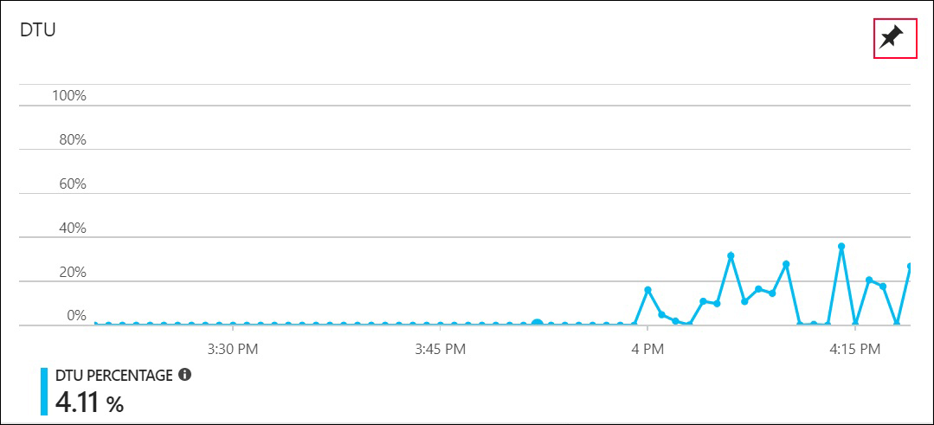Click the 3:30 PM time axis label
This screenshot has width=934, height=425.
233,350
